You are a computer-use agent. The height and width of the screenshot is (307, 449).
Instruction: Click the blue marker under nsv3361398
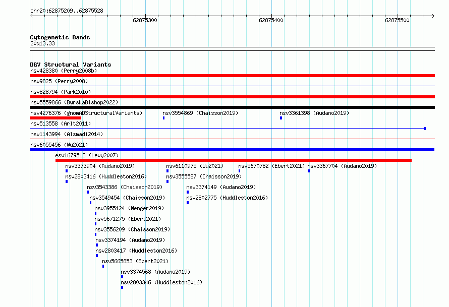[x=281, y=118]
